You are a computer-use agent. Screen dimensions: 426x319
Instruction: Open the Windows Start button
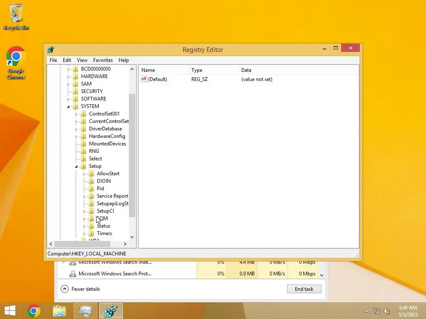click(x=10, y=311)
